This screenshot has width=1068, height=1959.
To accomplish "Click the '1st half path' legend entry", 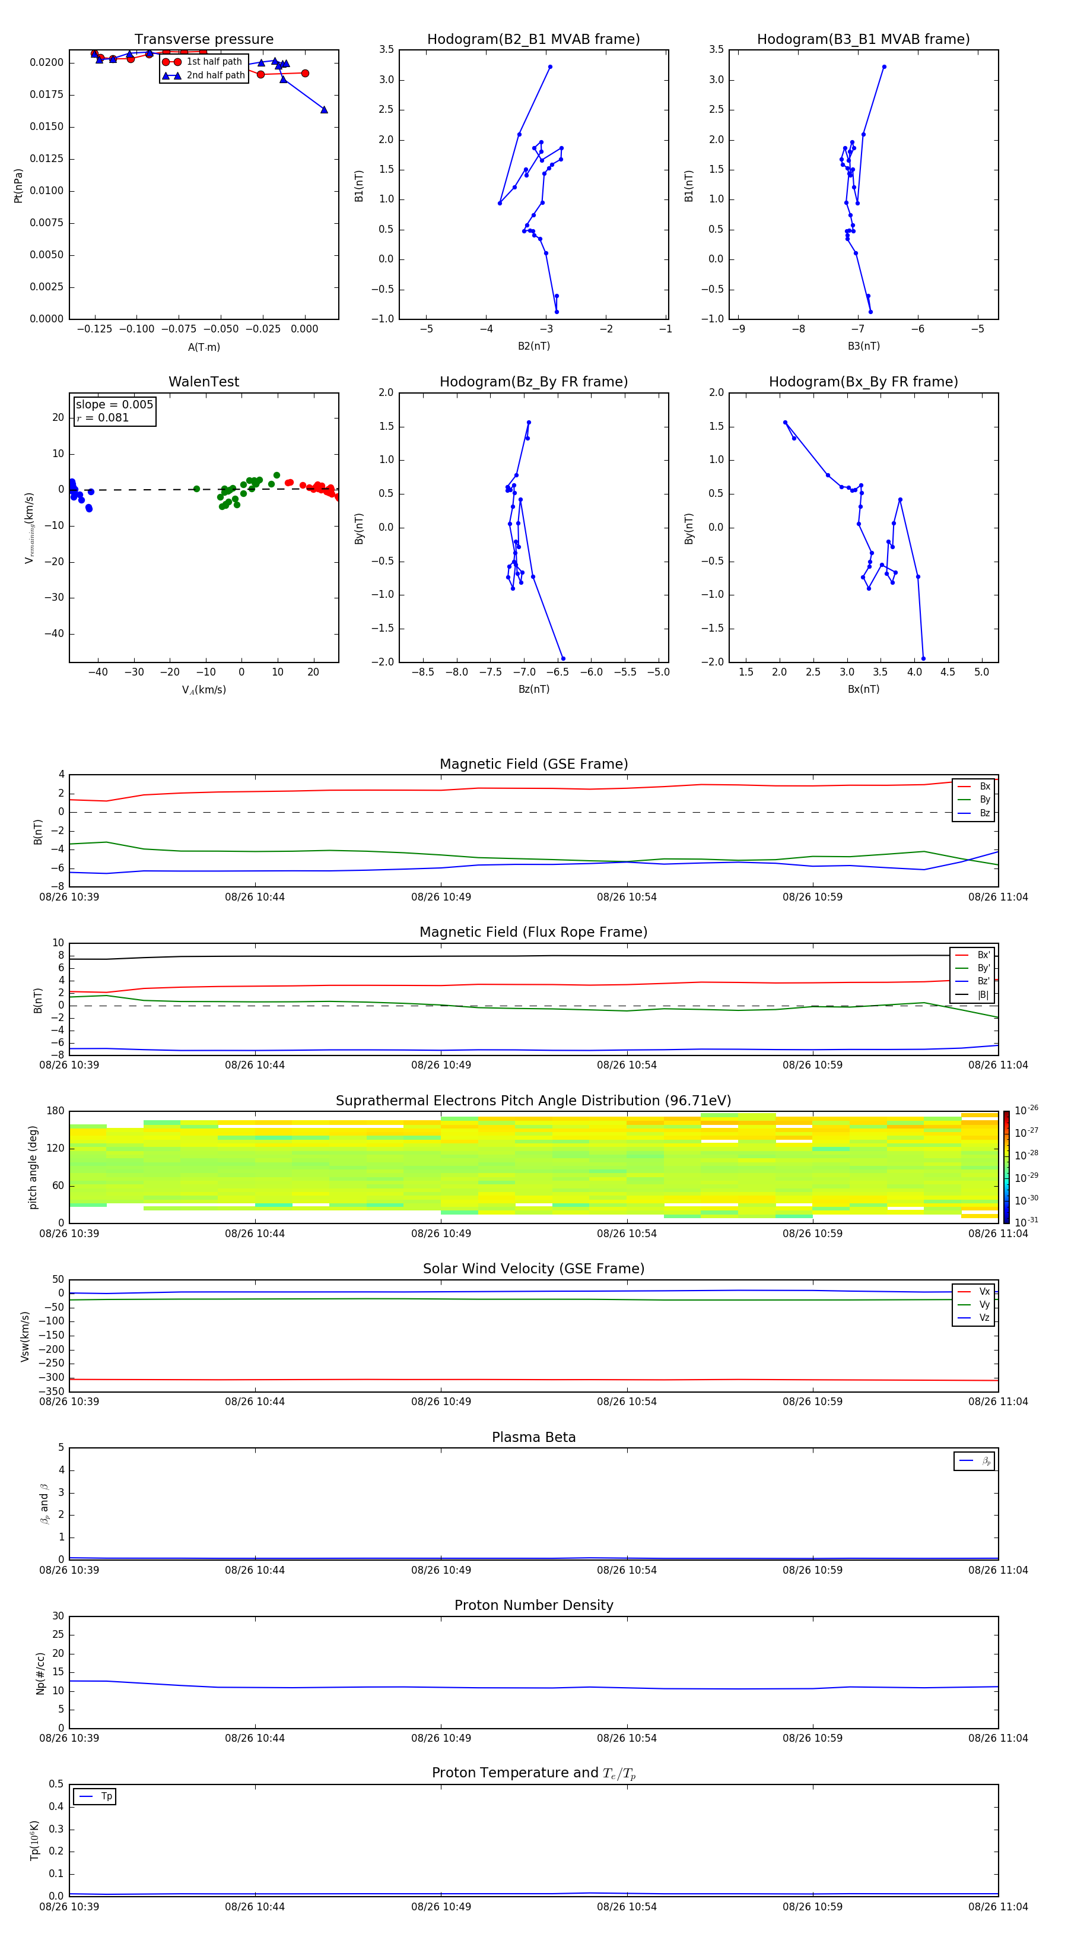I will click(x=203, y=62).
